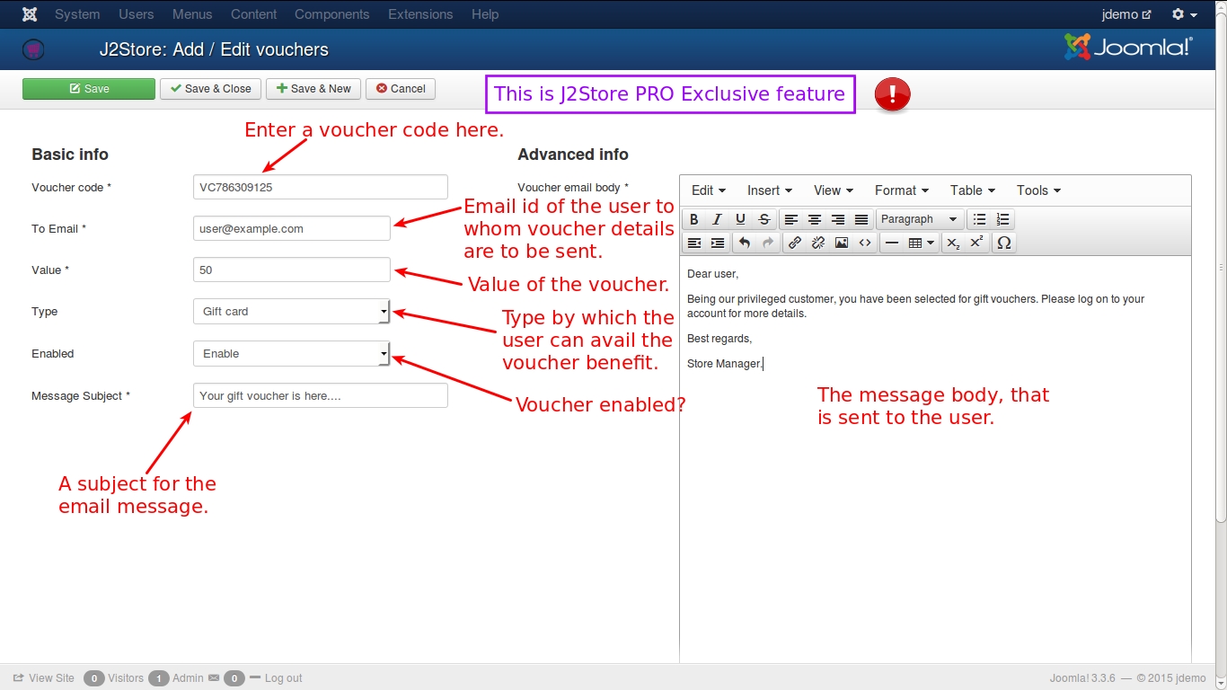
Task: Insert a link with the link icon
Action: coord(794,243)
